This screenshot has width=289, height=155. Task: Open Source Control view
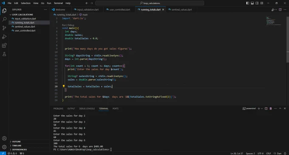coord(4,28)
